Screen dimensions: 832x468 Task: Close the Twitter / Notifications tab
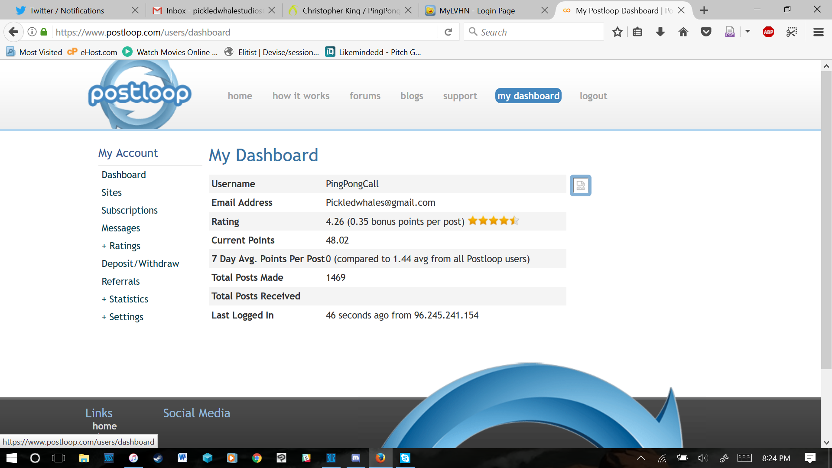[135, 10]
